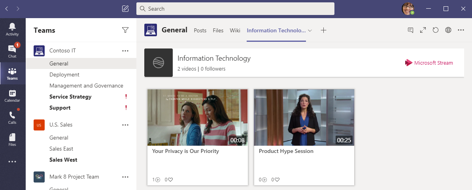Open more options for Mark 8 Project Team
Screen dimensions: 472x190
[x=125, y=177]
